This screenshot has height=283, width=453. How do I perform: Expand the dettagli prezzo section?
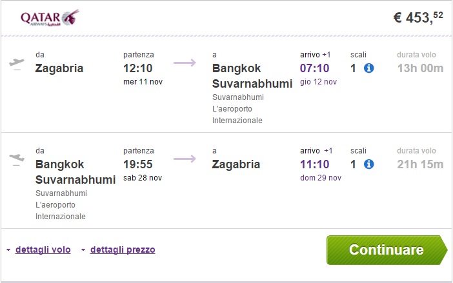click(x=123, y=249)
